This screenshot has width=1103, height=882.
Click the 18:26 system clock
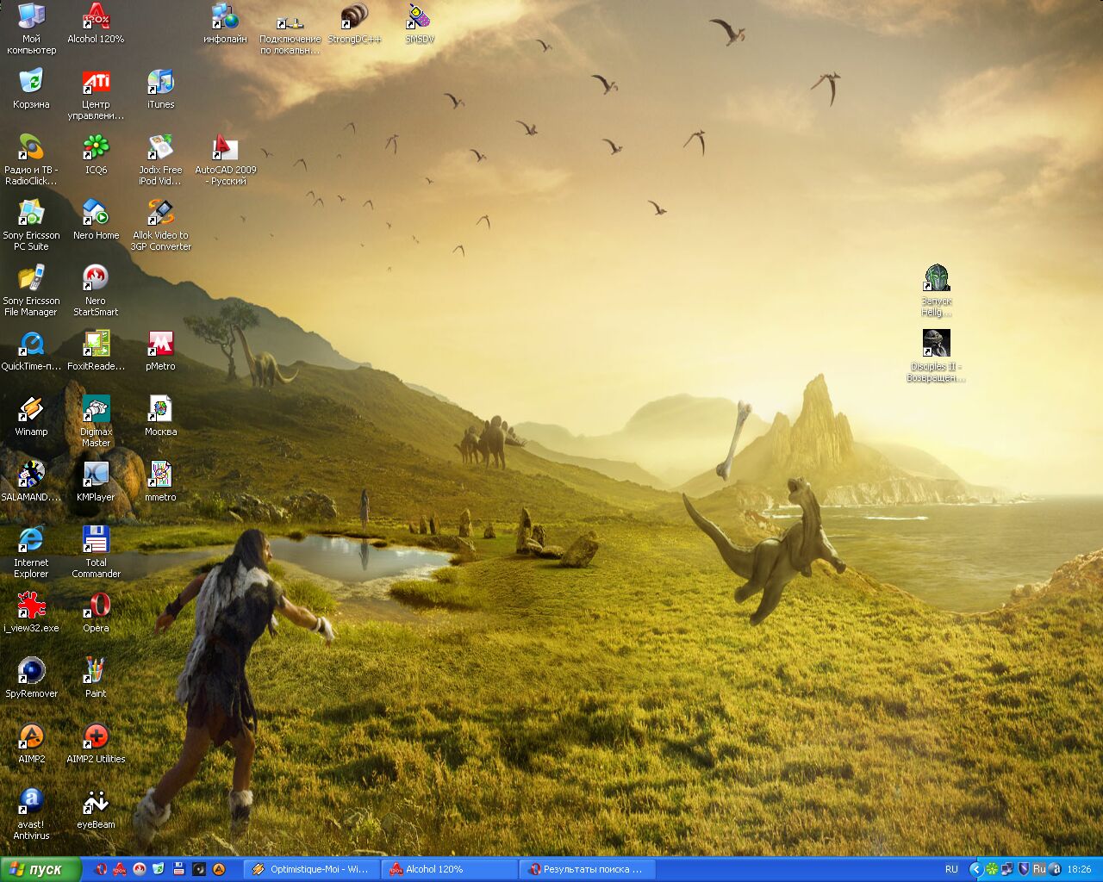tap(1079, 869)
